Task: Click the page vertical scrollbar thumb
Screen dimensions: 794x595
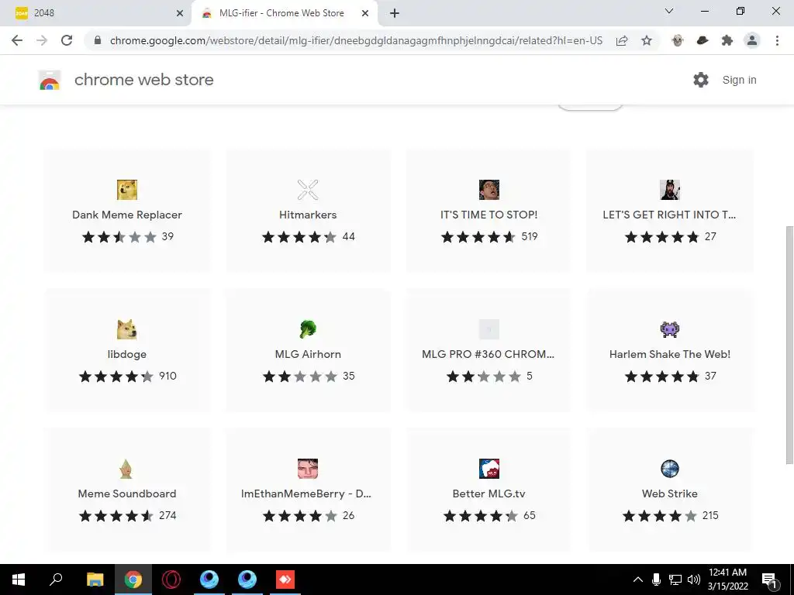Action: tap(789, 345)
